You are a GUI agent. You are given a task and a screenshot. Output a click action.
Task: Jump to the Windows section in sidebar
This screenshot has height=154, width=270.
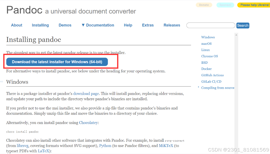click(208, 37)
